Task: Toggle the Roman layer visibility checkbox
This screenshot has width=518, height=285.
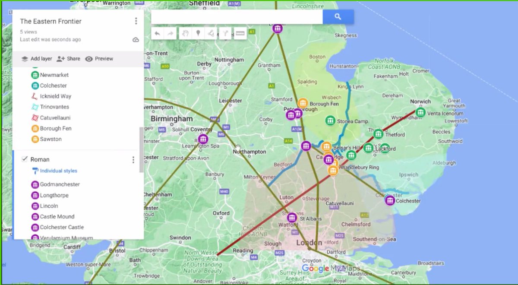Action: tap(25, 159)
